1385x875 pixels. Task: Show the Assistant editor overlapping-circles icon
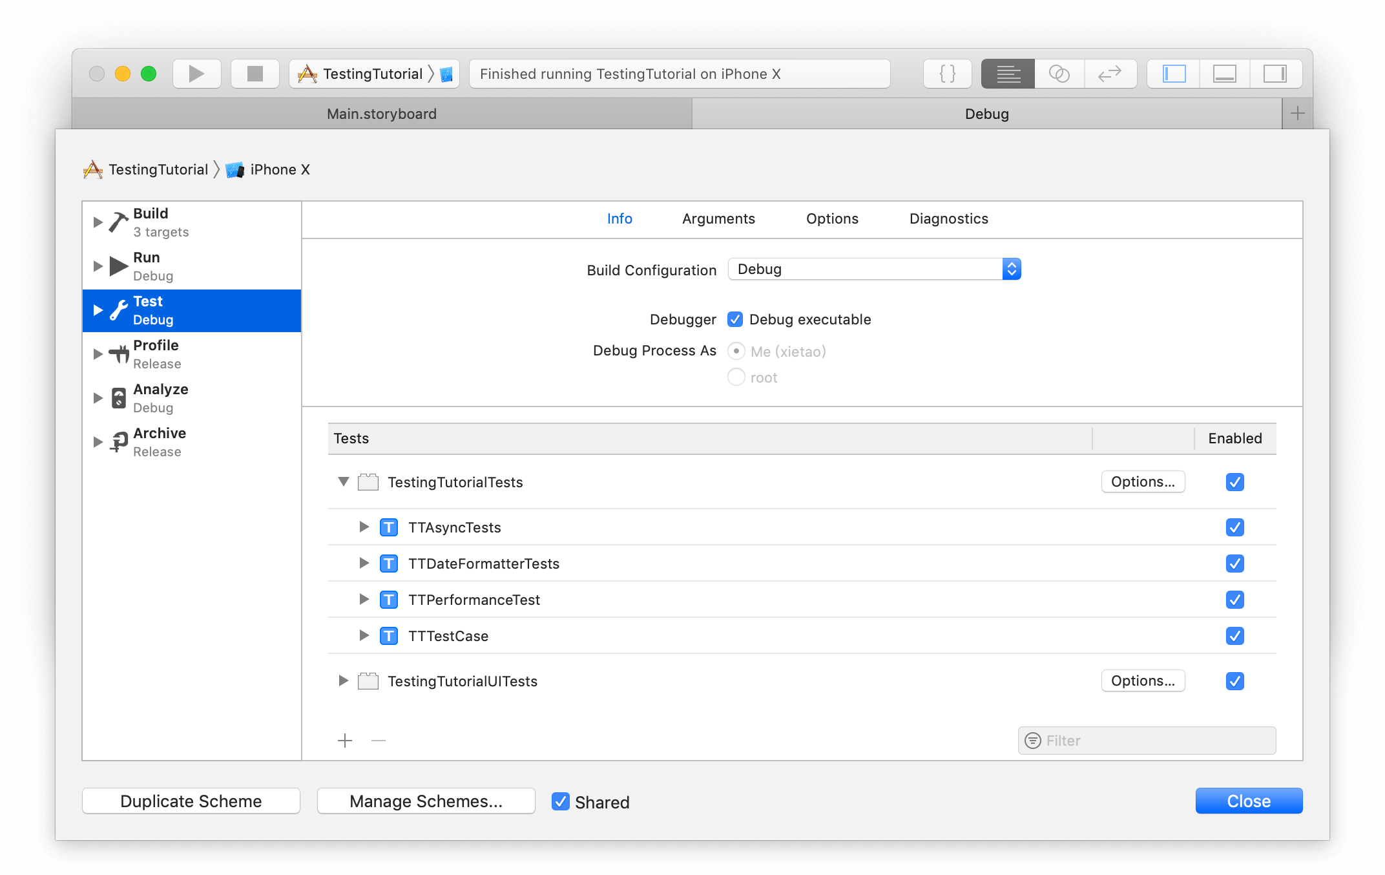[1059, 74]
